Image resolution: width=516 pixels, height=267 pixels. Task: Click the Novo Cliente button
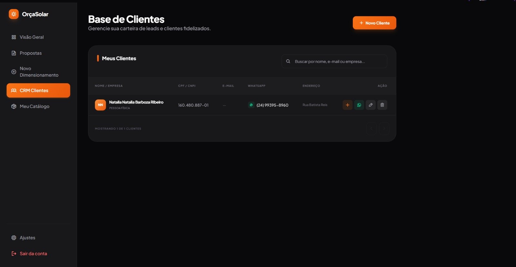point(374,23)
